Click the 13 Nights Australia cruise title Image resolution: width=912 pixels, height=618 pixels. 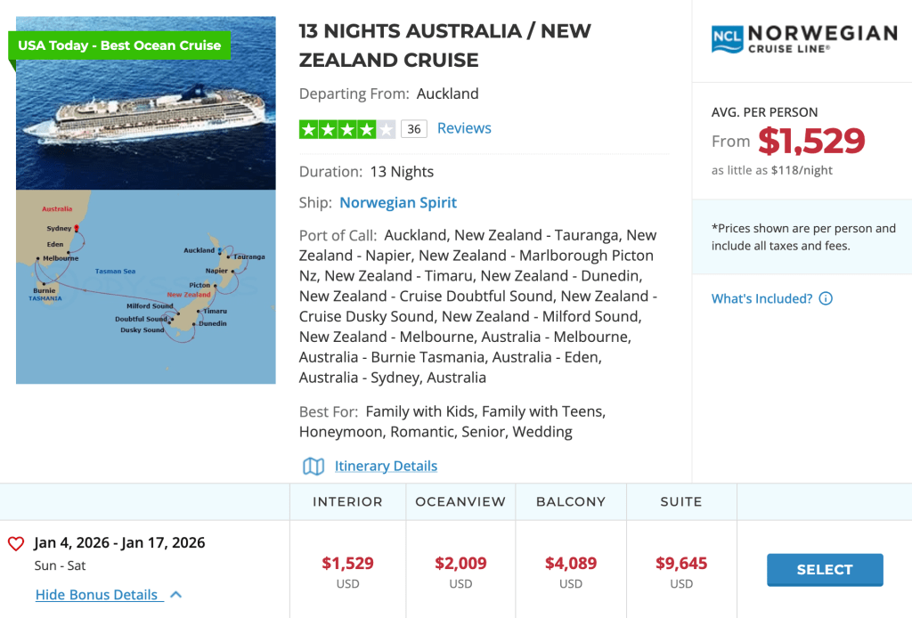(444, 45)
